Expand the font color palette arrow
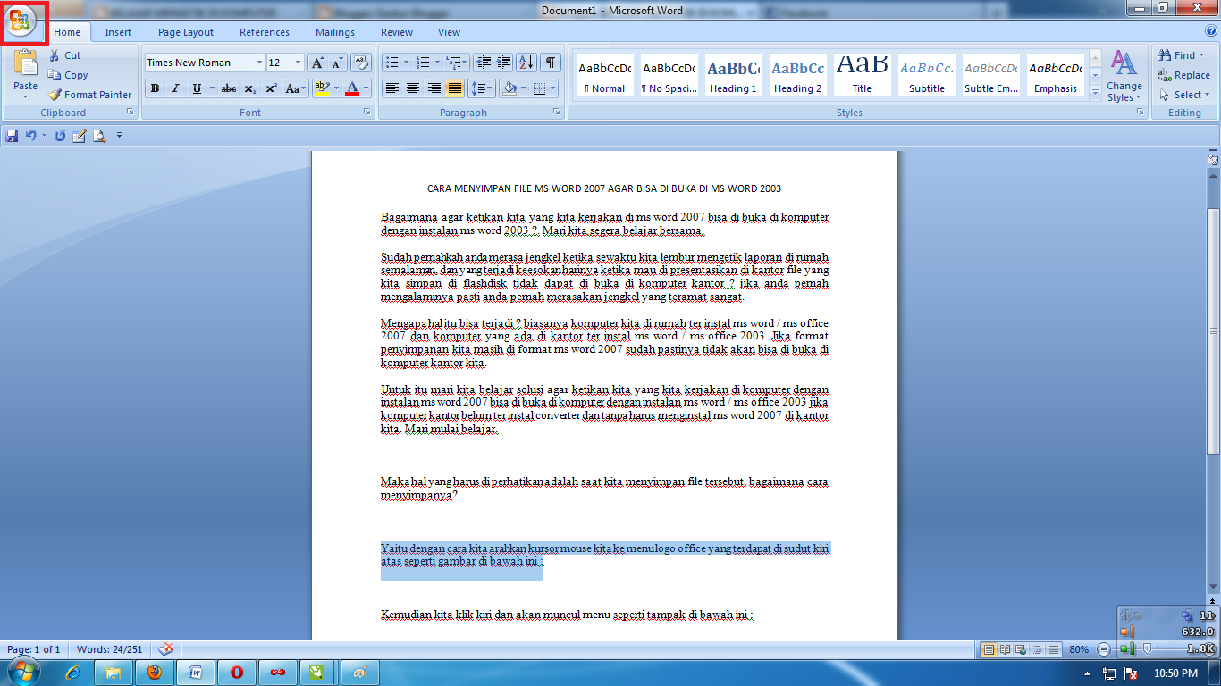The width and height of the screenshot is (1221, 686). point(366,88)
